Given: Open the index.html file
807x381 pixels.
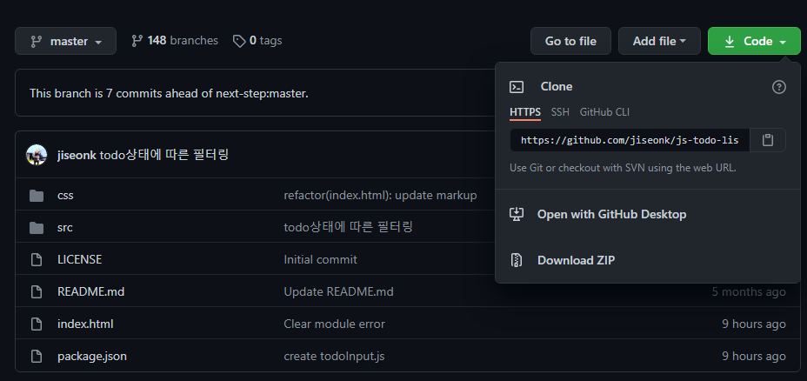Looking at the screenshot, I should (85, 324).
